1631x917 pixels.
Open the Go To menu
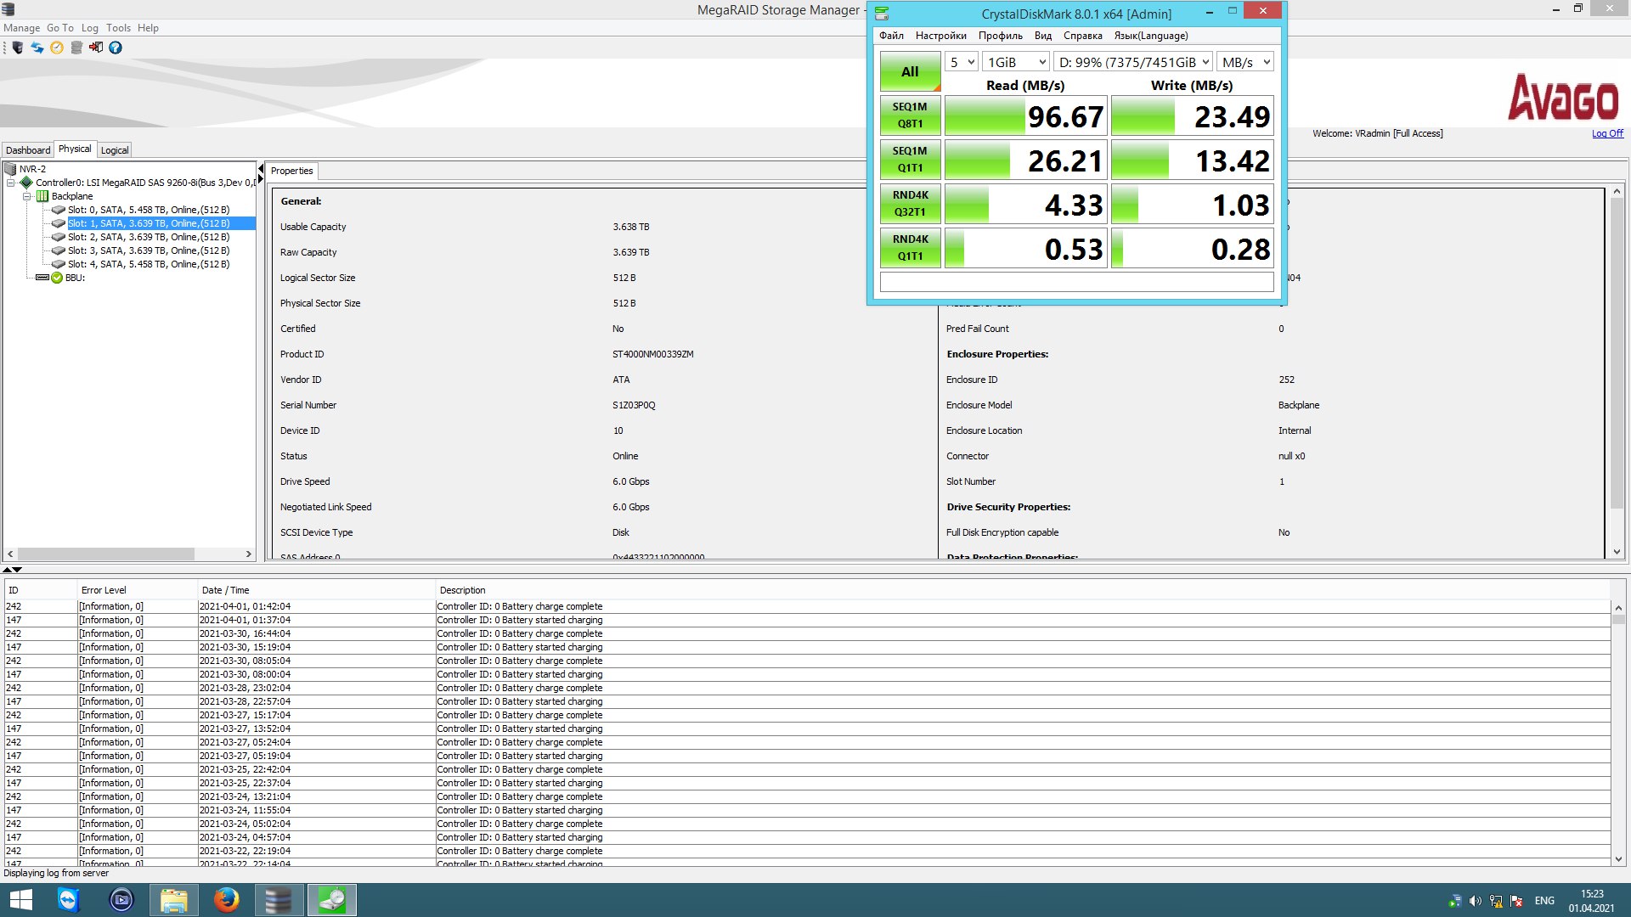(x=59, y=28)
